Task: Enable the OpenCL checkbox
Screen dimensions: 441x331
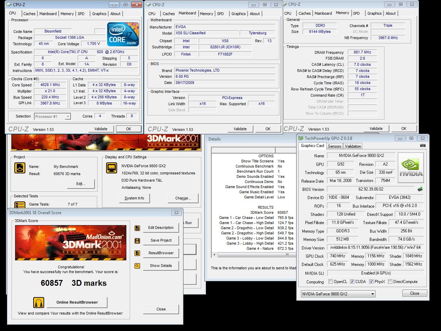Action: tap(330, 282)
